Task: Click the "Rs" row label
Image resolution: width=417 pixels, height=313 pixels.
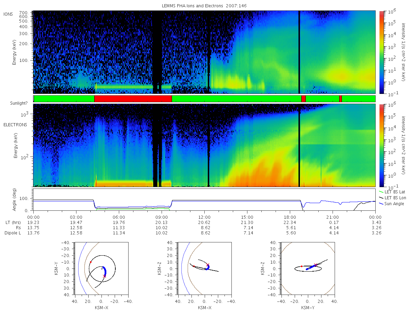Action: 18,227
